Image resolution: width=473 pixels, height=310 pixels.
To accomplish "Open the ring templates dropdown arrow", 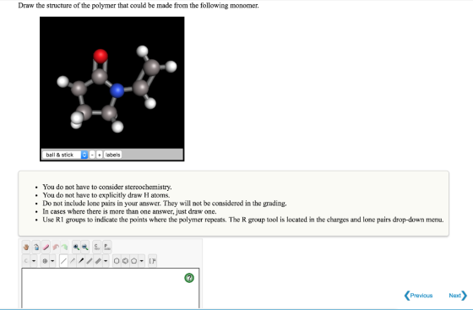I will click(x=142, y=261).
